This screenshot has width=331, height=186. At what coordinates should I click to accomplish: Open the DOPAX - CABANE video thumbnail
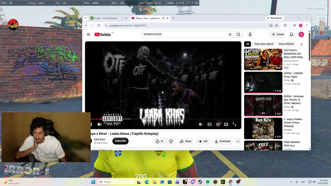tap(263, 82)
